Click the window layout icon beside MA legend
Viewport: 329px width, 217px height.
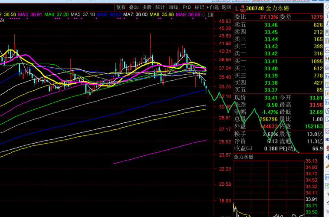click(210, 15)
